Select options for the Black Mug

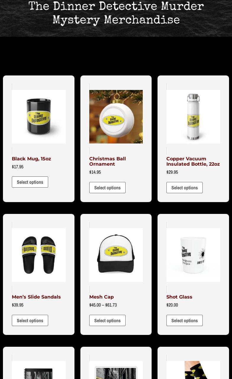coord(30,182)
